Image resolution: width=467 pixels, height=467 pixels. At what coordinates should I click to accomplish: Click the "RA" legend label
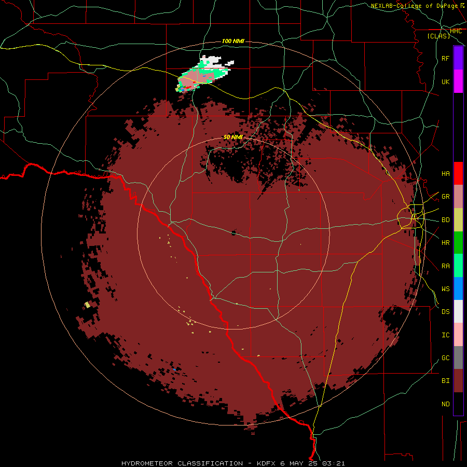coord(445,266)
